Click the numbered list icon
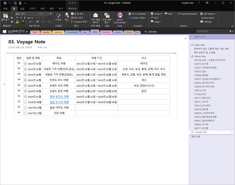The width and height of the screenshot is (235, 185). tap(49, 22)
